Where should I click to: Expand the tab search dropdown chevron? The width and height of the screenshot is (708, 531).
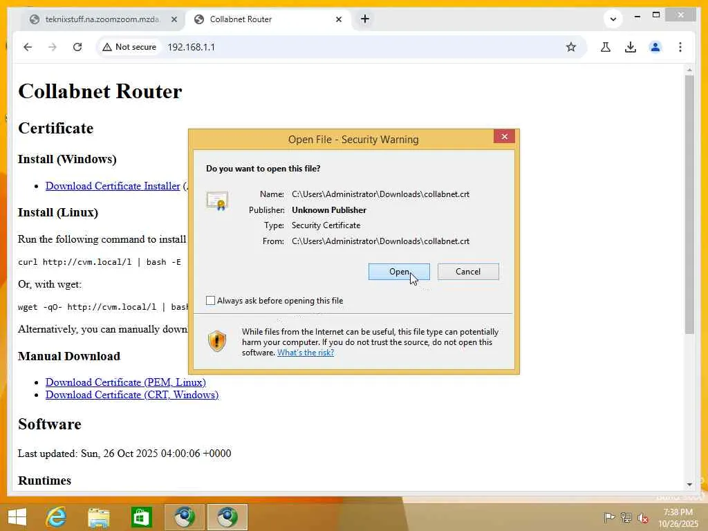(x=613, y=19)
